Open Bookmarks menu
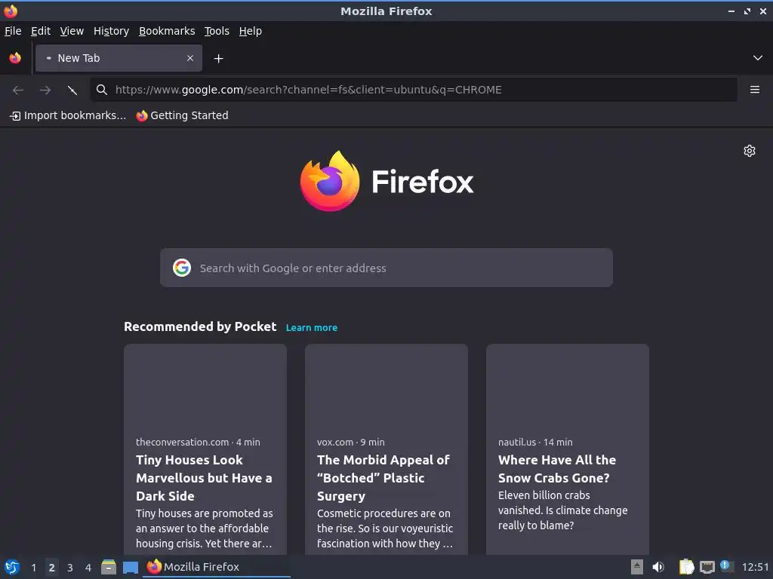Image resolution: width=773 pixels, height=579 pixels. point(167,31)
